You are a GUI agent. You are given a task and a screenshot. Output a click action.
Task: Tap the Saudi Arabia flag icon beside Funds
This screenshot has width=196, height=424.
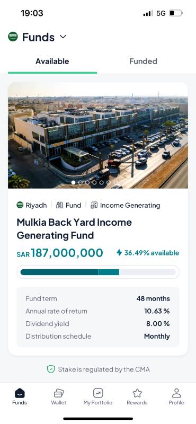[x=13, y=37]
